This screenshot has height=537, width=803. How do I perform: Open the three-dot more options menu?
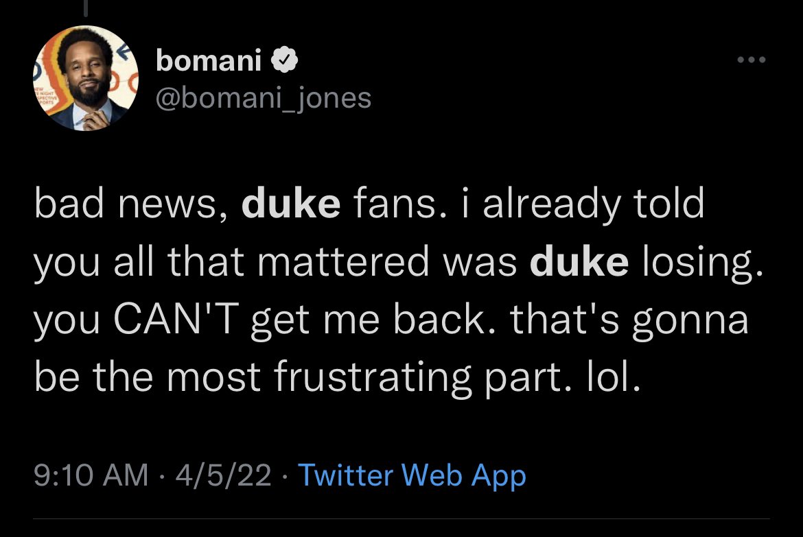[x=752, y=60]
